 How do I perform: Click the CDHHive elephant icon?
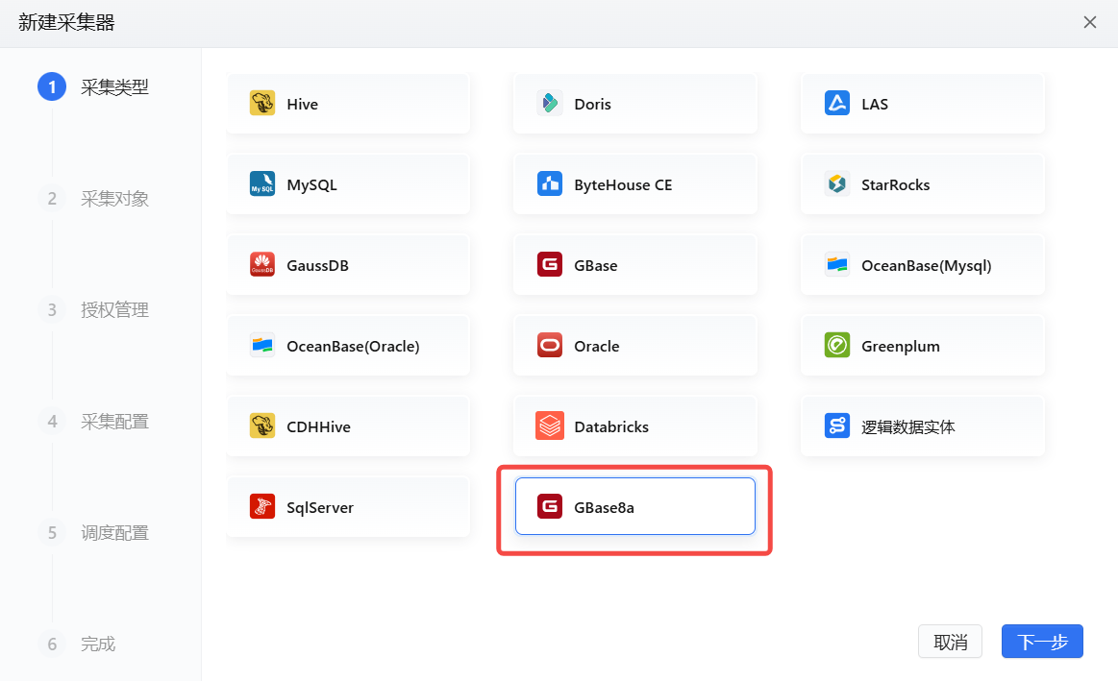[x=262, y=426]
